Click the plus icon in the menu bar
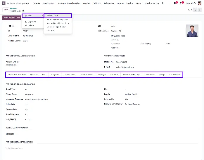Image resolution: width=204 pixels, height=160 pixels. click(162, 3)
